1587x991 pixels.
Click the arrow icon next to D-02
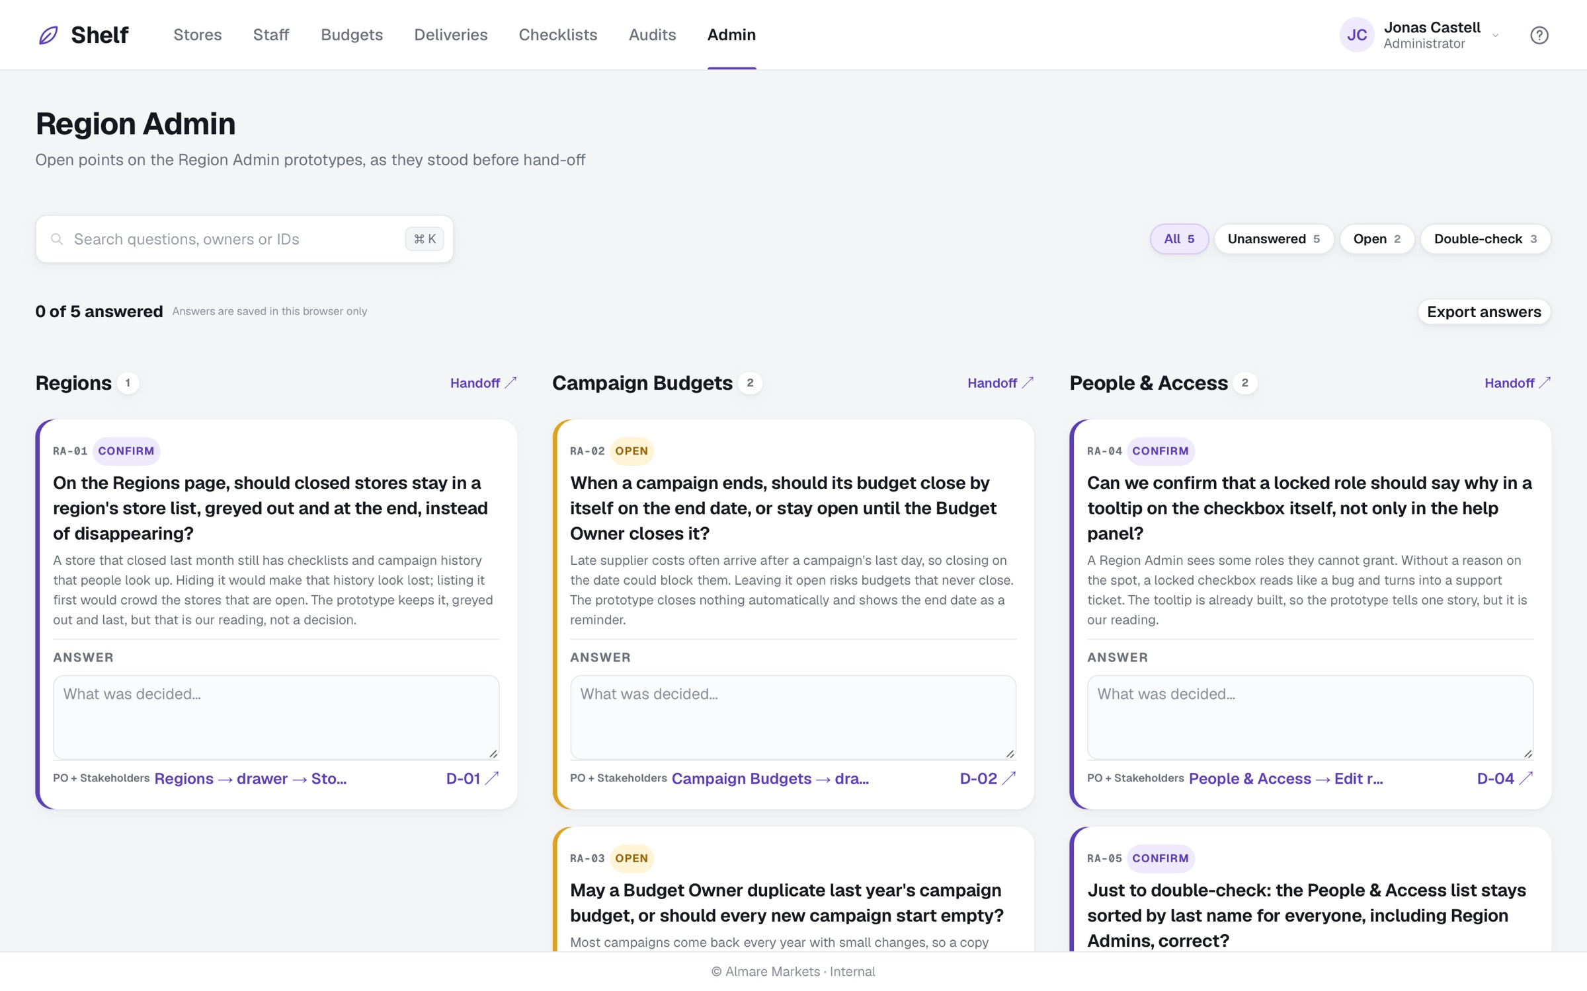[x=1009, y=778]
